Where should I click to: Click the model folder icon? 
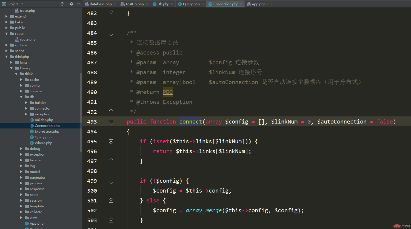tap(27, 172)
